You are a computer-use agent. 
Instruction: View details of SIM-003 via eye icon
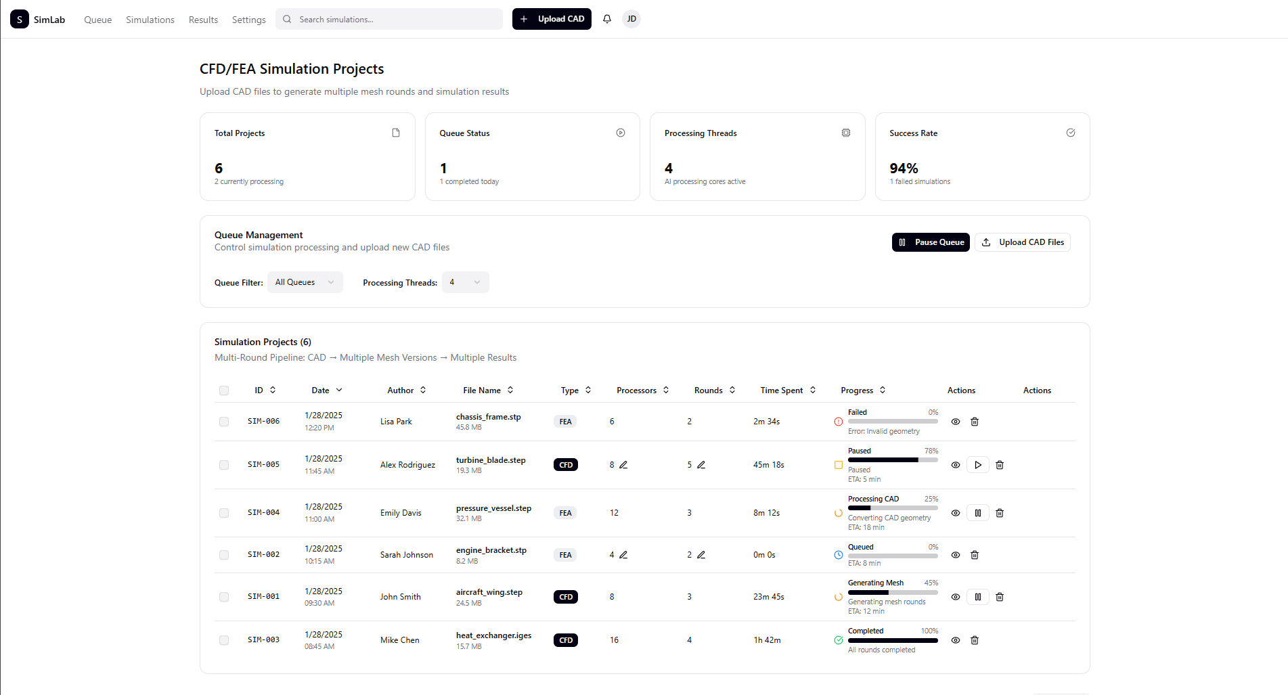click(x=956, y=640)
